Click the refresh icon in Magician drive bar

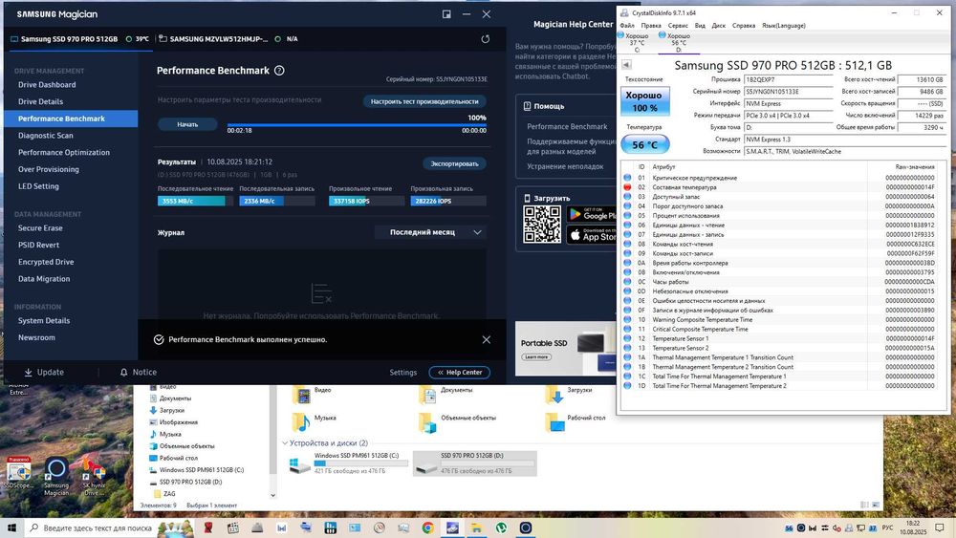tap(486, 39)
